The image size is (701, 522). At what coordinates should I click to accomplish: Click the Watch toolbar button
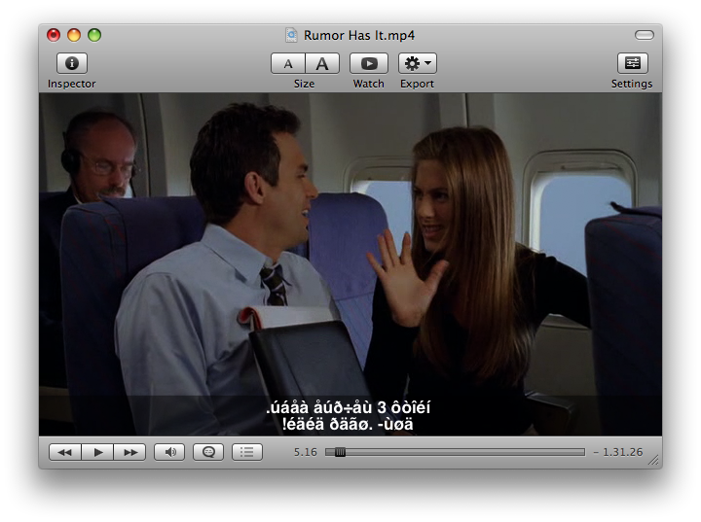[368, 63]
